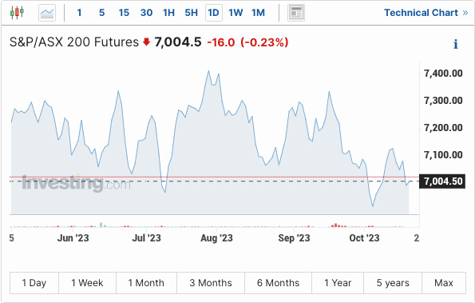Choose the 15 minute interval

[124, 13]
